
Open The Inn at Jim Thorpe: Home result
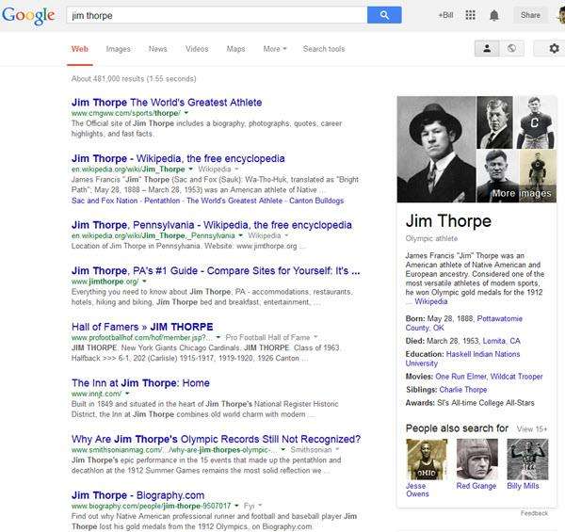click(140, 383)
